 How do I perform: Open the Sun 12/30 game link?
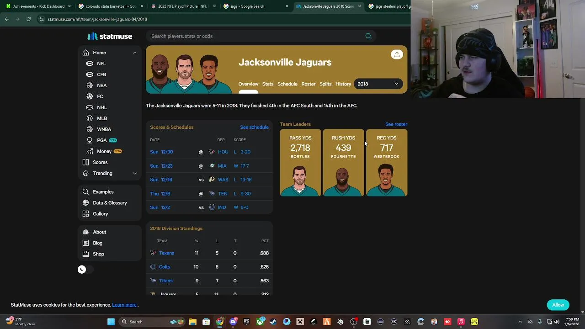(x=161, y=152)
